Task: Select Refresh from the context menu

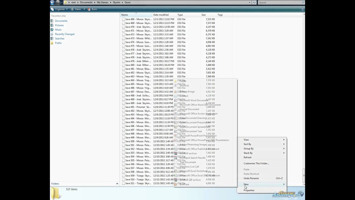Action: [x=247, y=157]
